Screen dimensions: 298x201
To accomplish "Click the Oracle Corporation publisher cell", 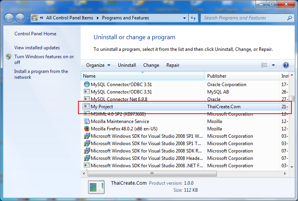I will pos(227,85).
